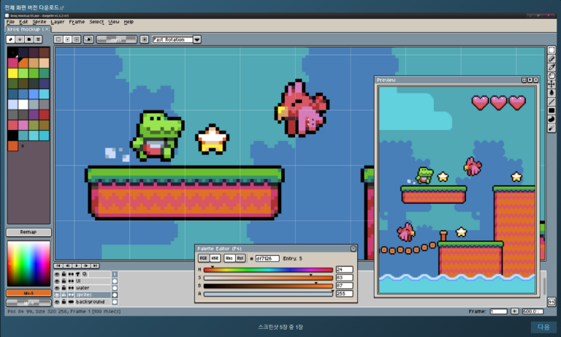This screenshot has width=561, height=337.
Task: Hide the sprites layer
Action: coord(57,295)
